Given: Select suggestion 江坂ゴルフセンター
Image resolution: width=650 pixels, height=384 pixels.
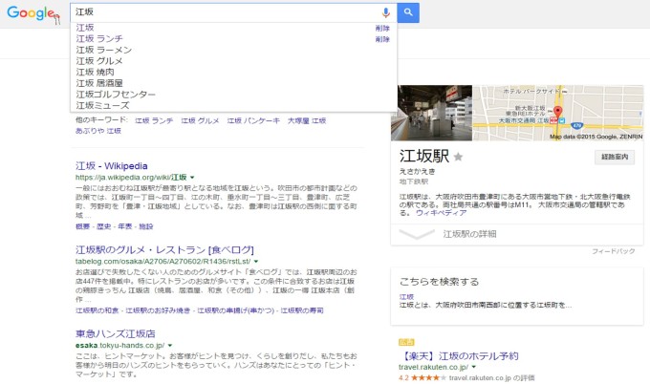Looking at the screenshot, I should tap(116, 95).
